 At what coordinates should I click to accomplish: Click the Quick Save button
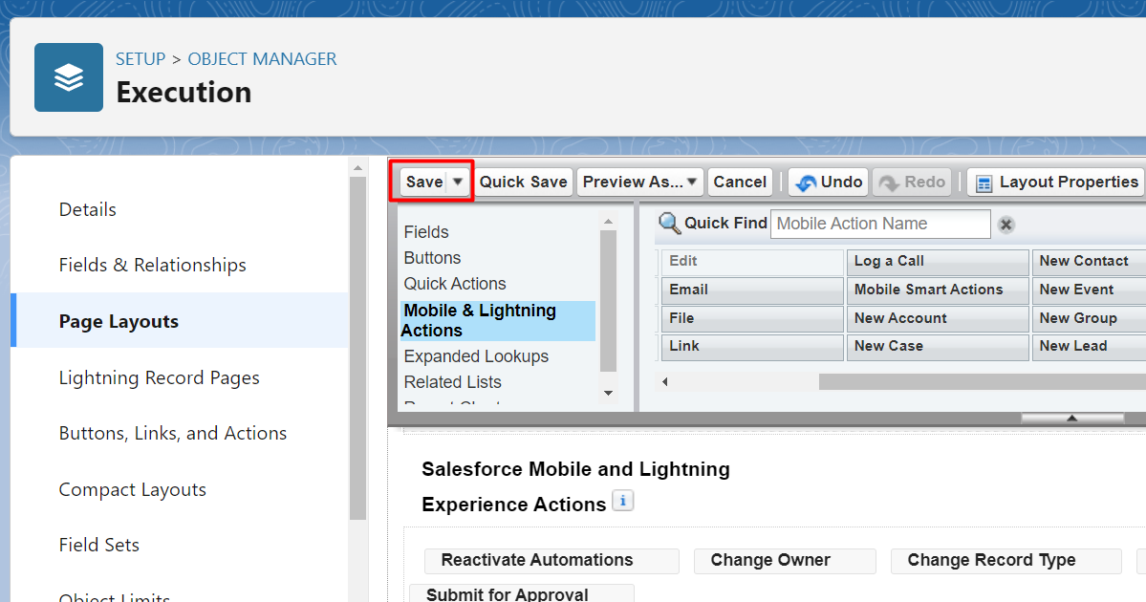pyautogui.click(x=523, y=182)
